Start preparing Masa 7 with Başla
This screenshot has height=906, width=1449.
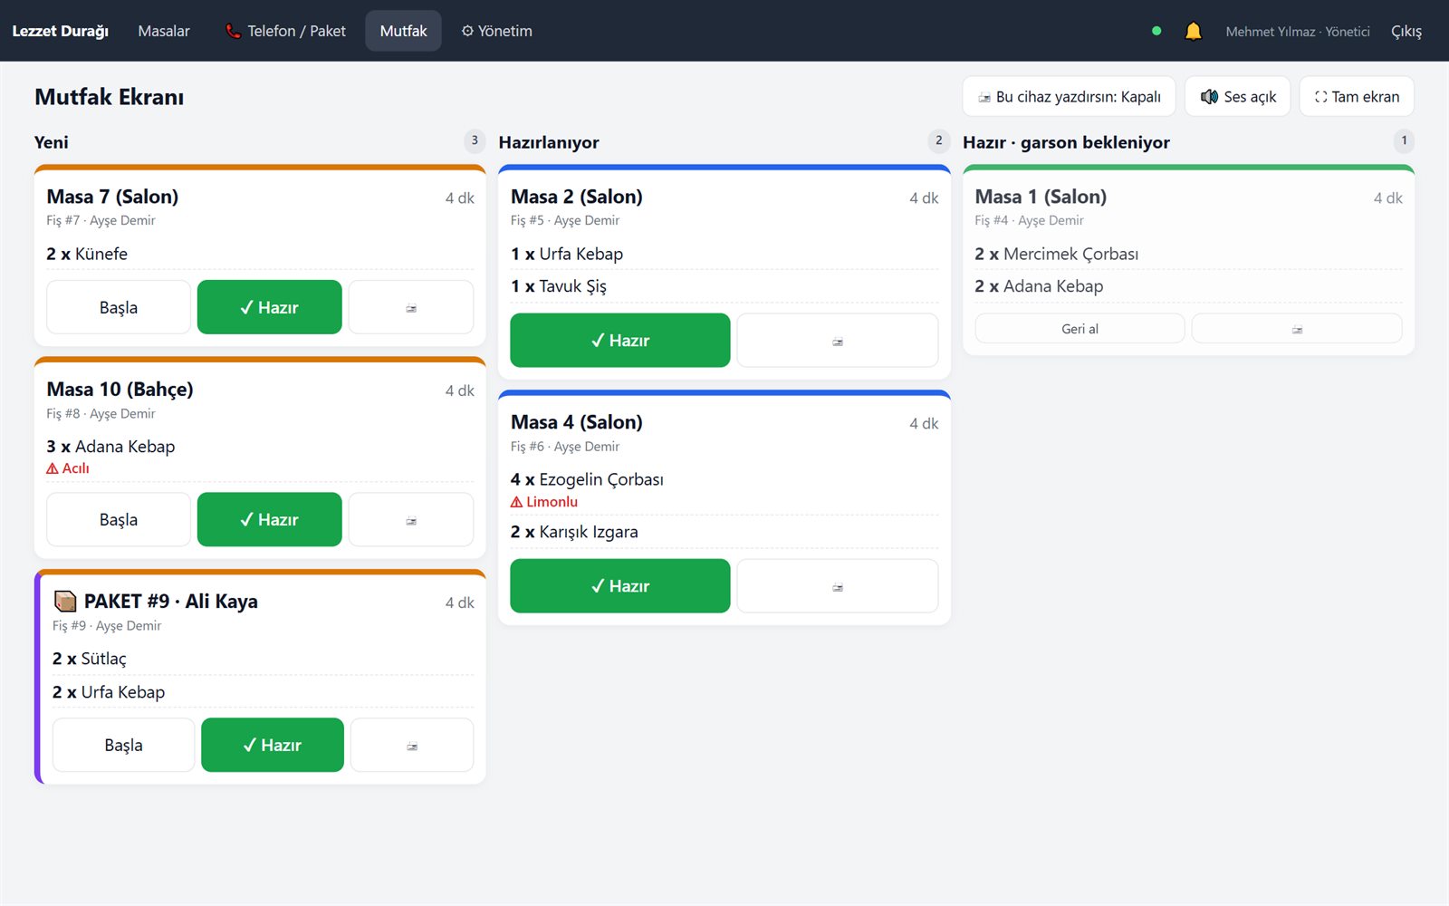(x=119, y=307)
